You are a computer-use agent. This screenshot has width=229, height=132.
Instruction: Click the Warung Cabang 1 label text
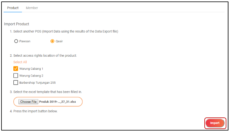[31, 69]
